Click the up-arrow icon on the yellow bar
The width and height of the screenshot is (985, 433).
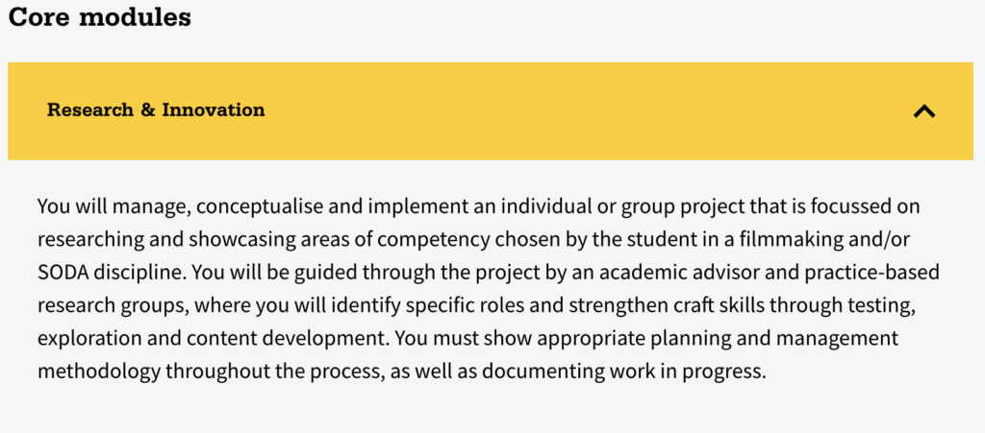coord(924,111)
